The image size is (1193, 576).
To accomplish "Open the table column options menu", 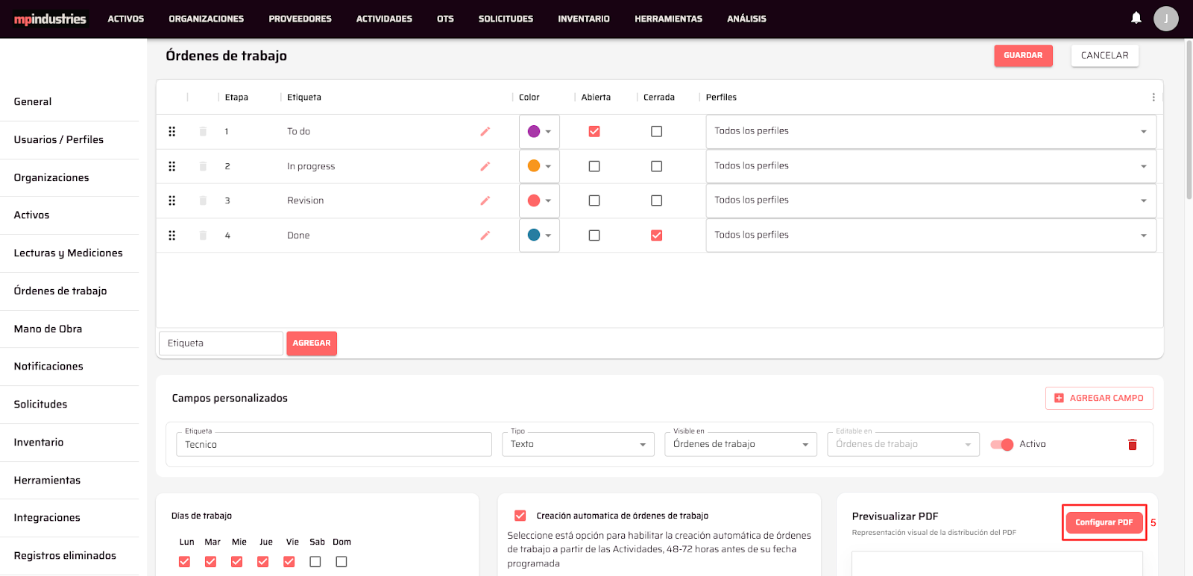I will (1153, 98).
